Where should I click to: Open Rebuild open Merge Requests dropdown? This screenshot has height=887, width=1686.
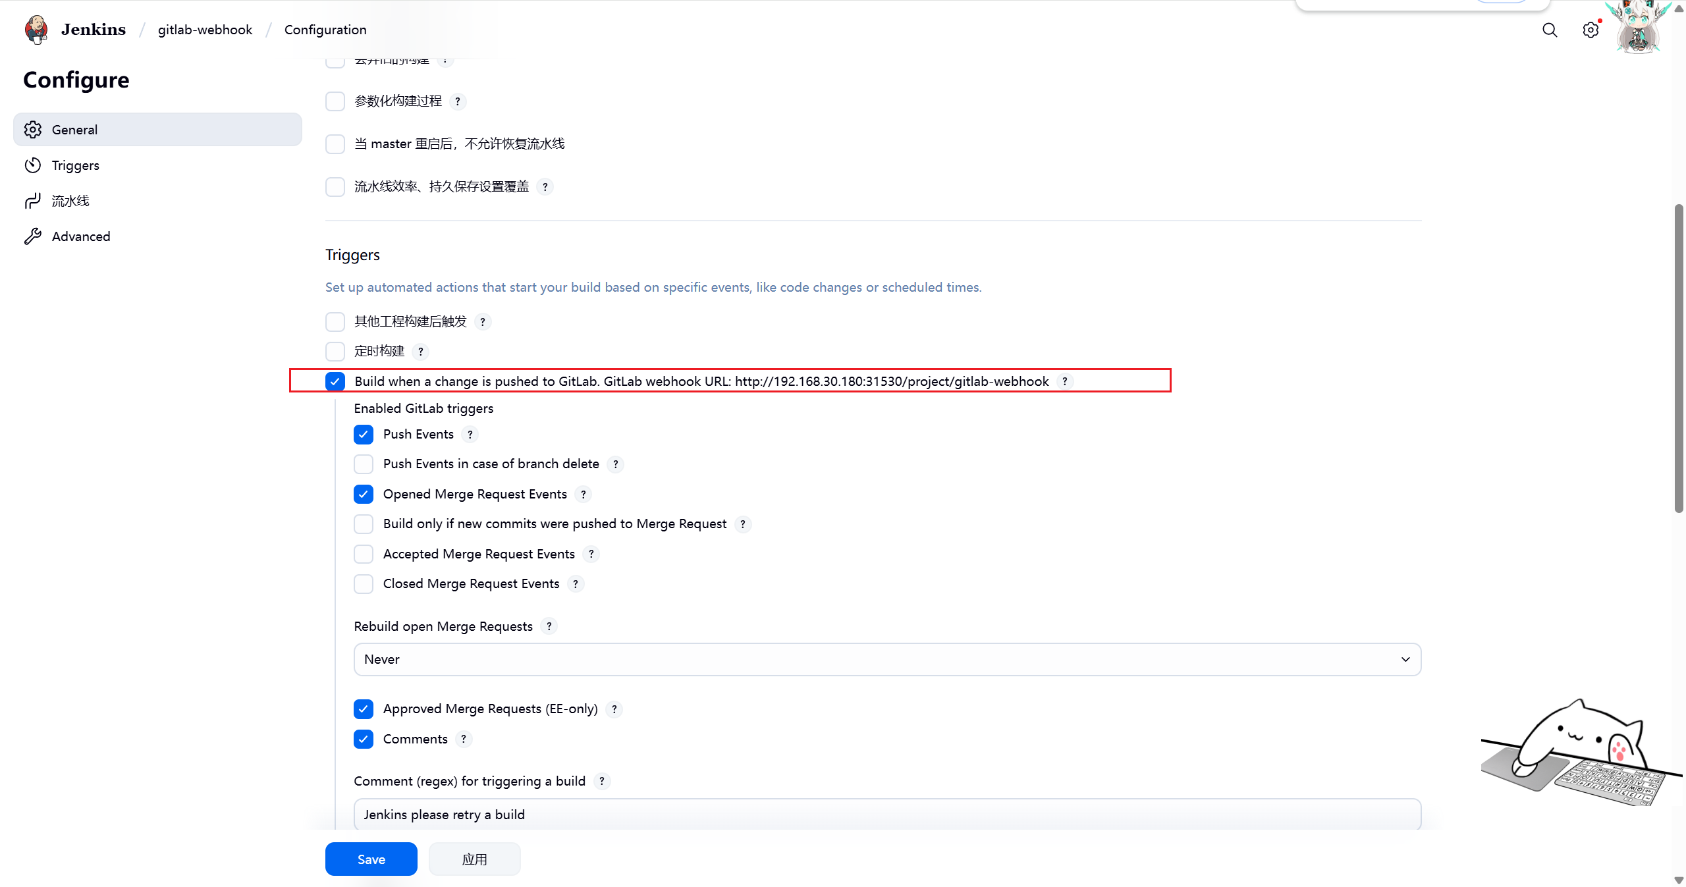click(887, 660)
